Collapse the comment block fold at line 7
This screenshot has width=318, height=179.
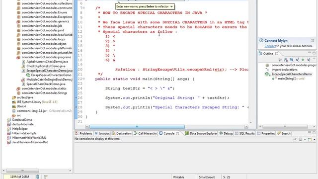tap(84, 8)
